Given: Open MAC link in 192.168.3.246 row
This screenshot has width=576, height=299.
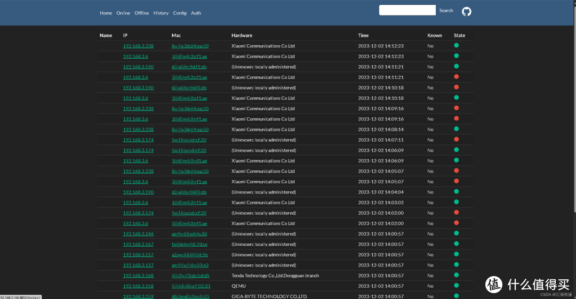Looking at the screenshot, I should (x=189, y=233).
